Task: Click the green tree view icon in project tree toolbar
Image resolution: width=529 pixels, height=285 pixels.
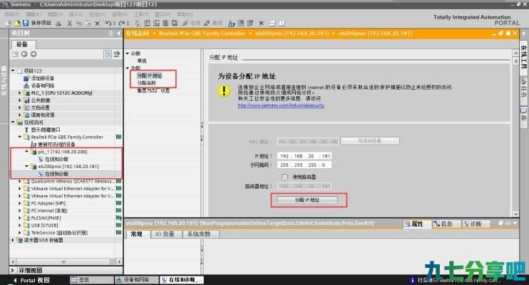Action: [117, 54]
